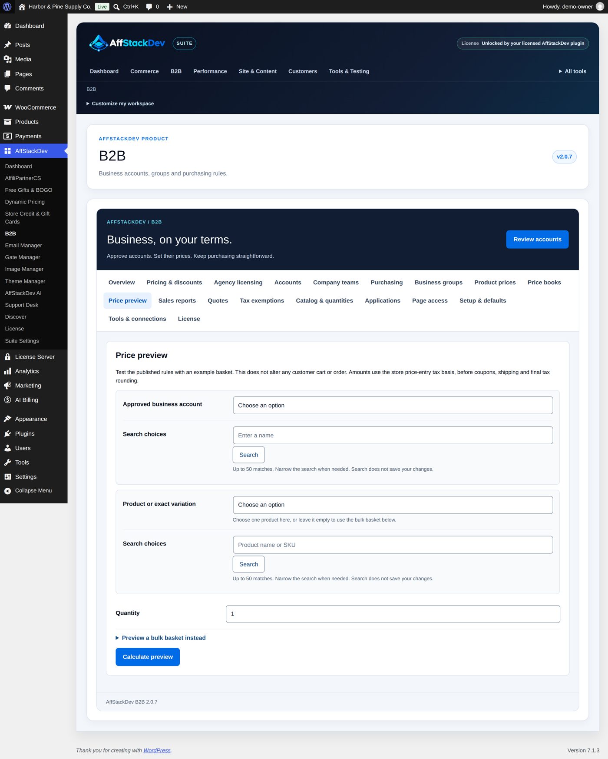
Task: Click Search under Product name or SKU
Action: point(248,564)
